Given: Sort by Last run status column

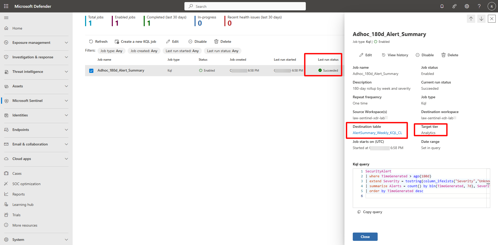Looking at the screenshot, I should coord(328,60).
